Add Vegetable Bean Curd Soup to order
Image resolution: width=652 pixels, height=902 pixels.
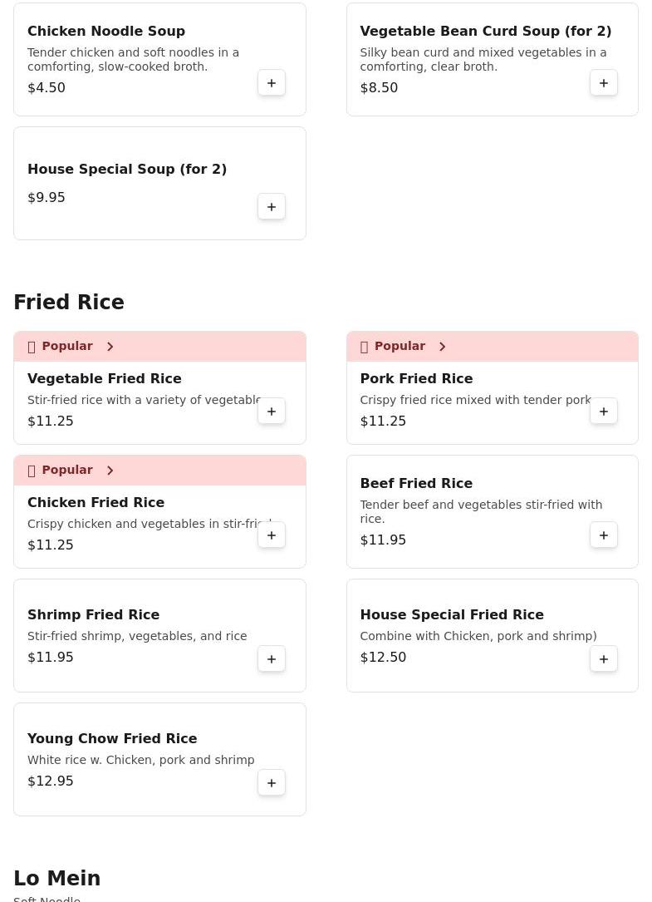(x=604, y=83)
